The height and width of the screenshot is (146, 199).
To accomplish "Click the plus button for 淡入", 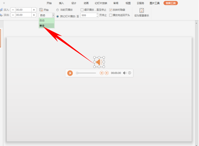I will coord(34,10).
